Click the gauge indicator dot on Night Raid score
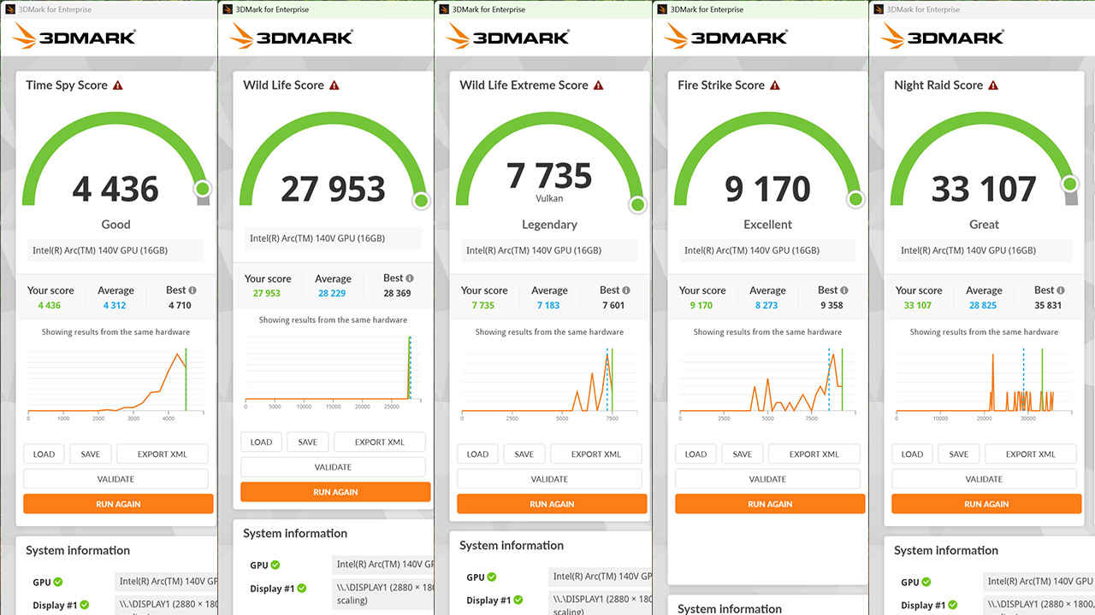 [1069, 184]
